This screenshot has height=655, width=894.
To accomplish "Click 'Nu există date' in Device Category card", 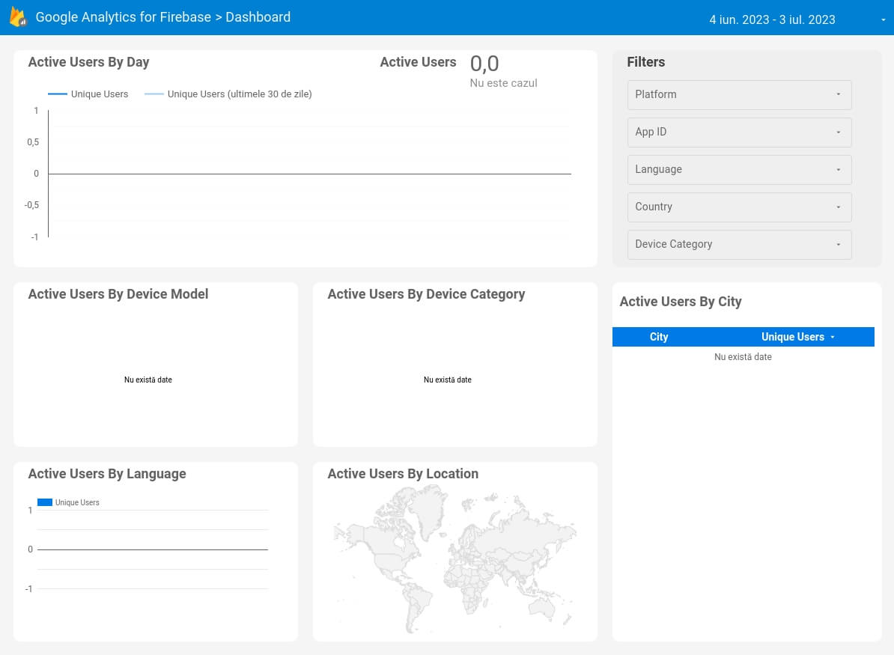I will click(x=448, y=380).
